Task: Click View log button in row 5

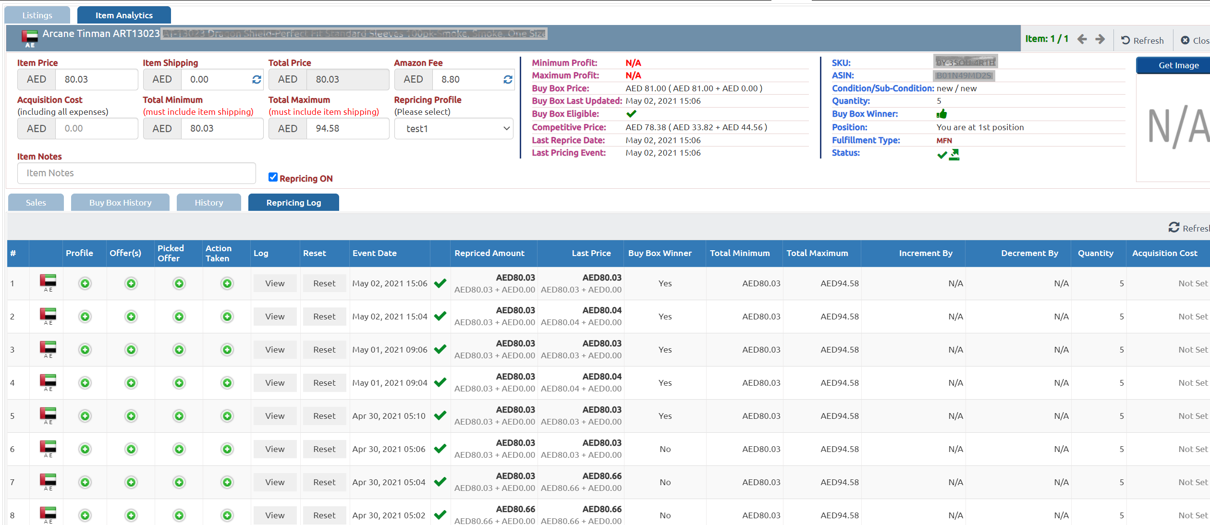Action: [275, 416]
